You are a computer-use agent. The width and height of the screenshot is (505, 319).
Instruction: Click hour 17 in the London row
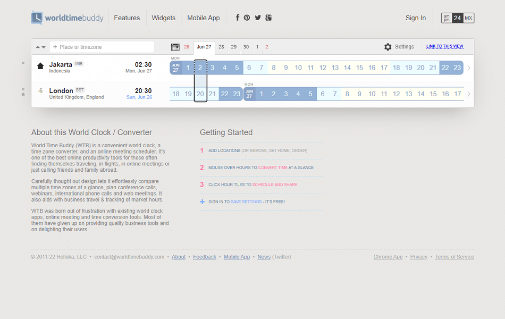458,94
